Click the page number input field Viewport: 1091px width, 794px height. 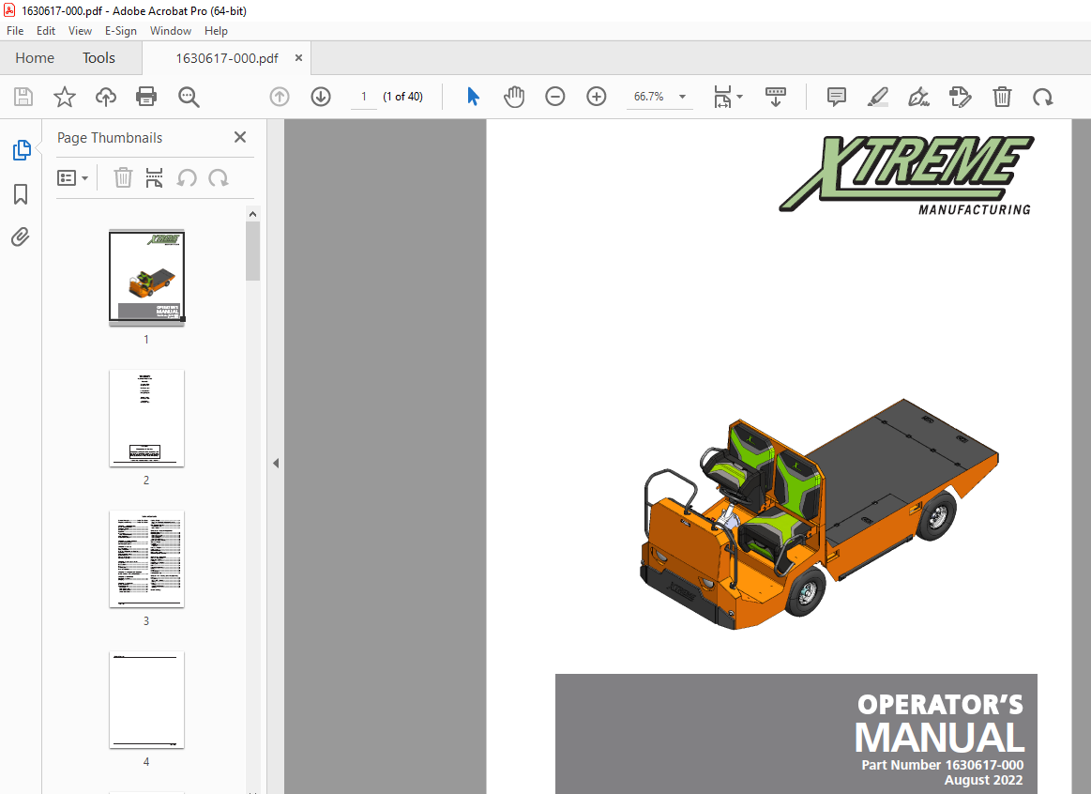[x=363, y=97]
